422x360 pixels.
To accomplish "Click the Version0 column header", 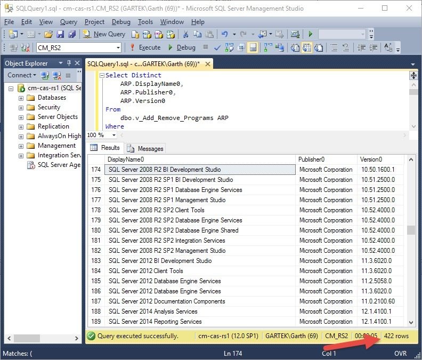I will pyautogui.click(x=380, y=159).
